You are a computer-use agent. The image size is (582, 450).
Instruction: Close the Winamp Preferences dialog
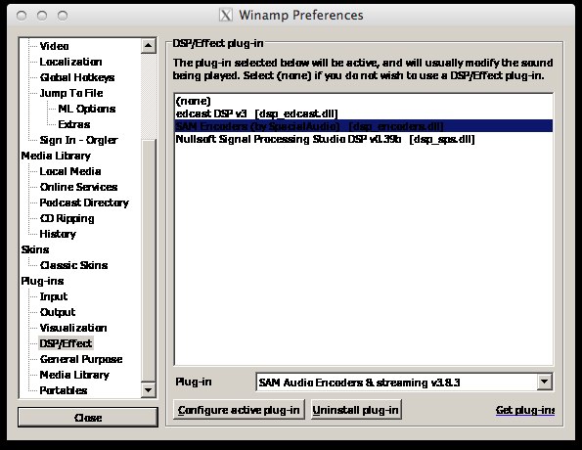pos(88,418)
